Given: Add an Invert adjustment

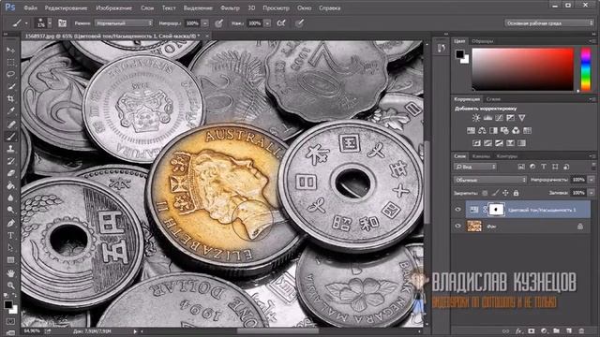Looking at the screenshot, I should tap(476, 143).
